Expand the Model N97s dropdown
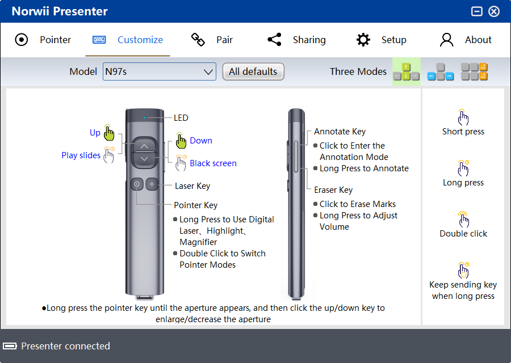The width and height of the screenshot is (511, 363). [160, 71]
